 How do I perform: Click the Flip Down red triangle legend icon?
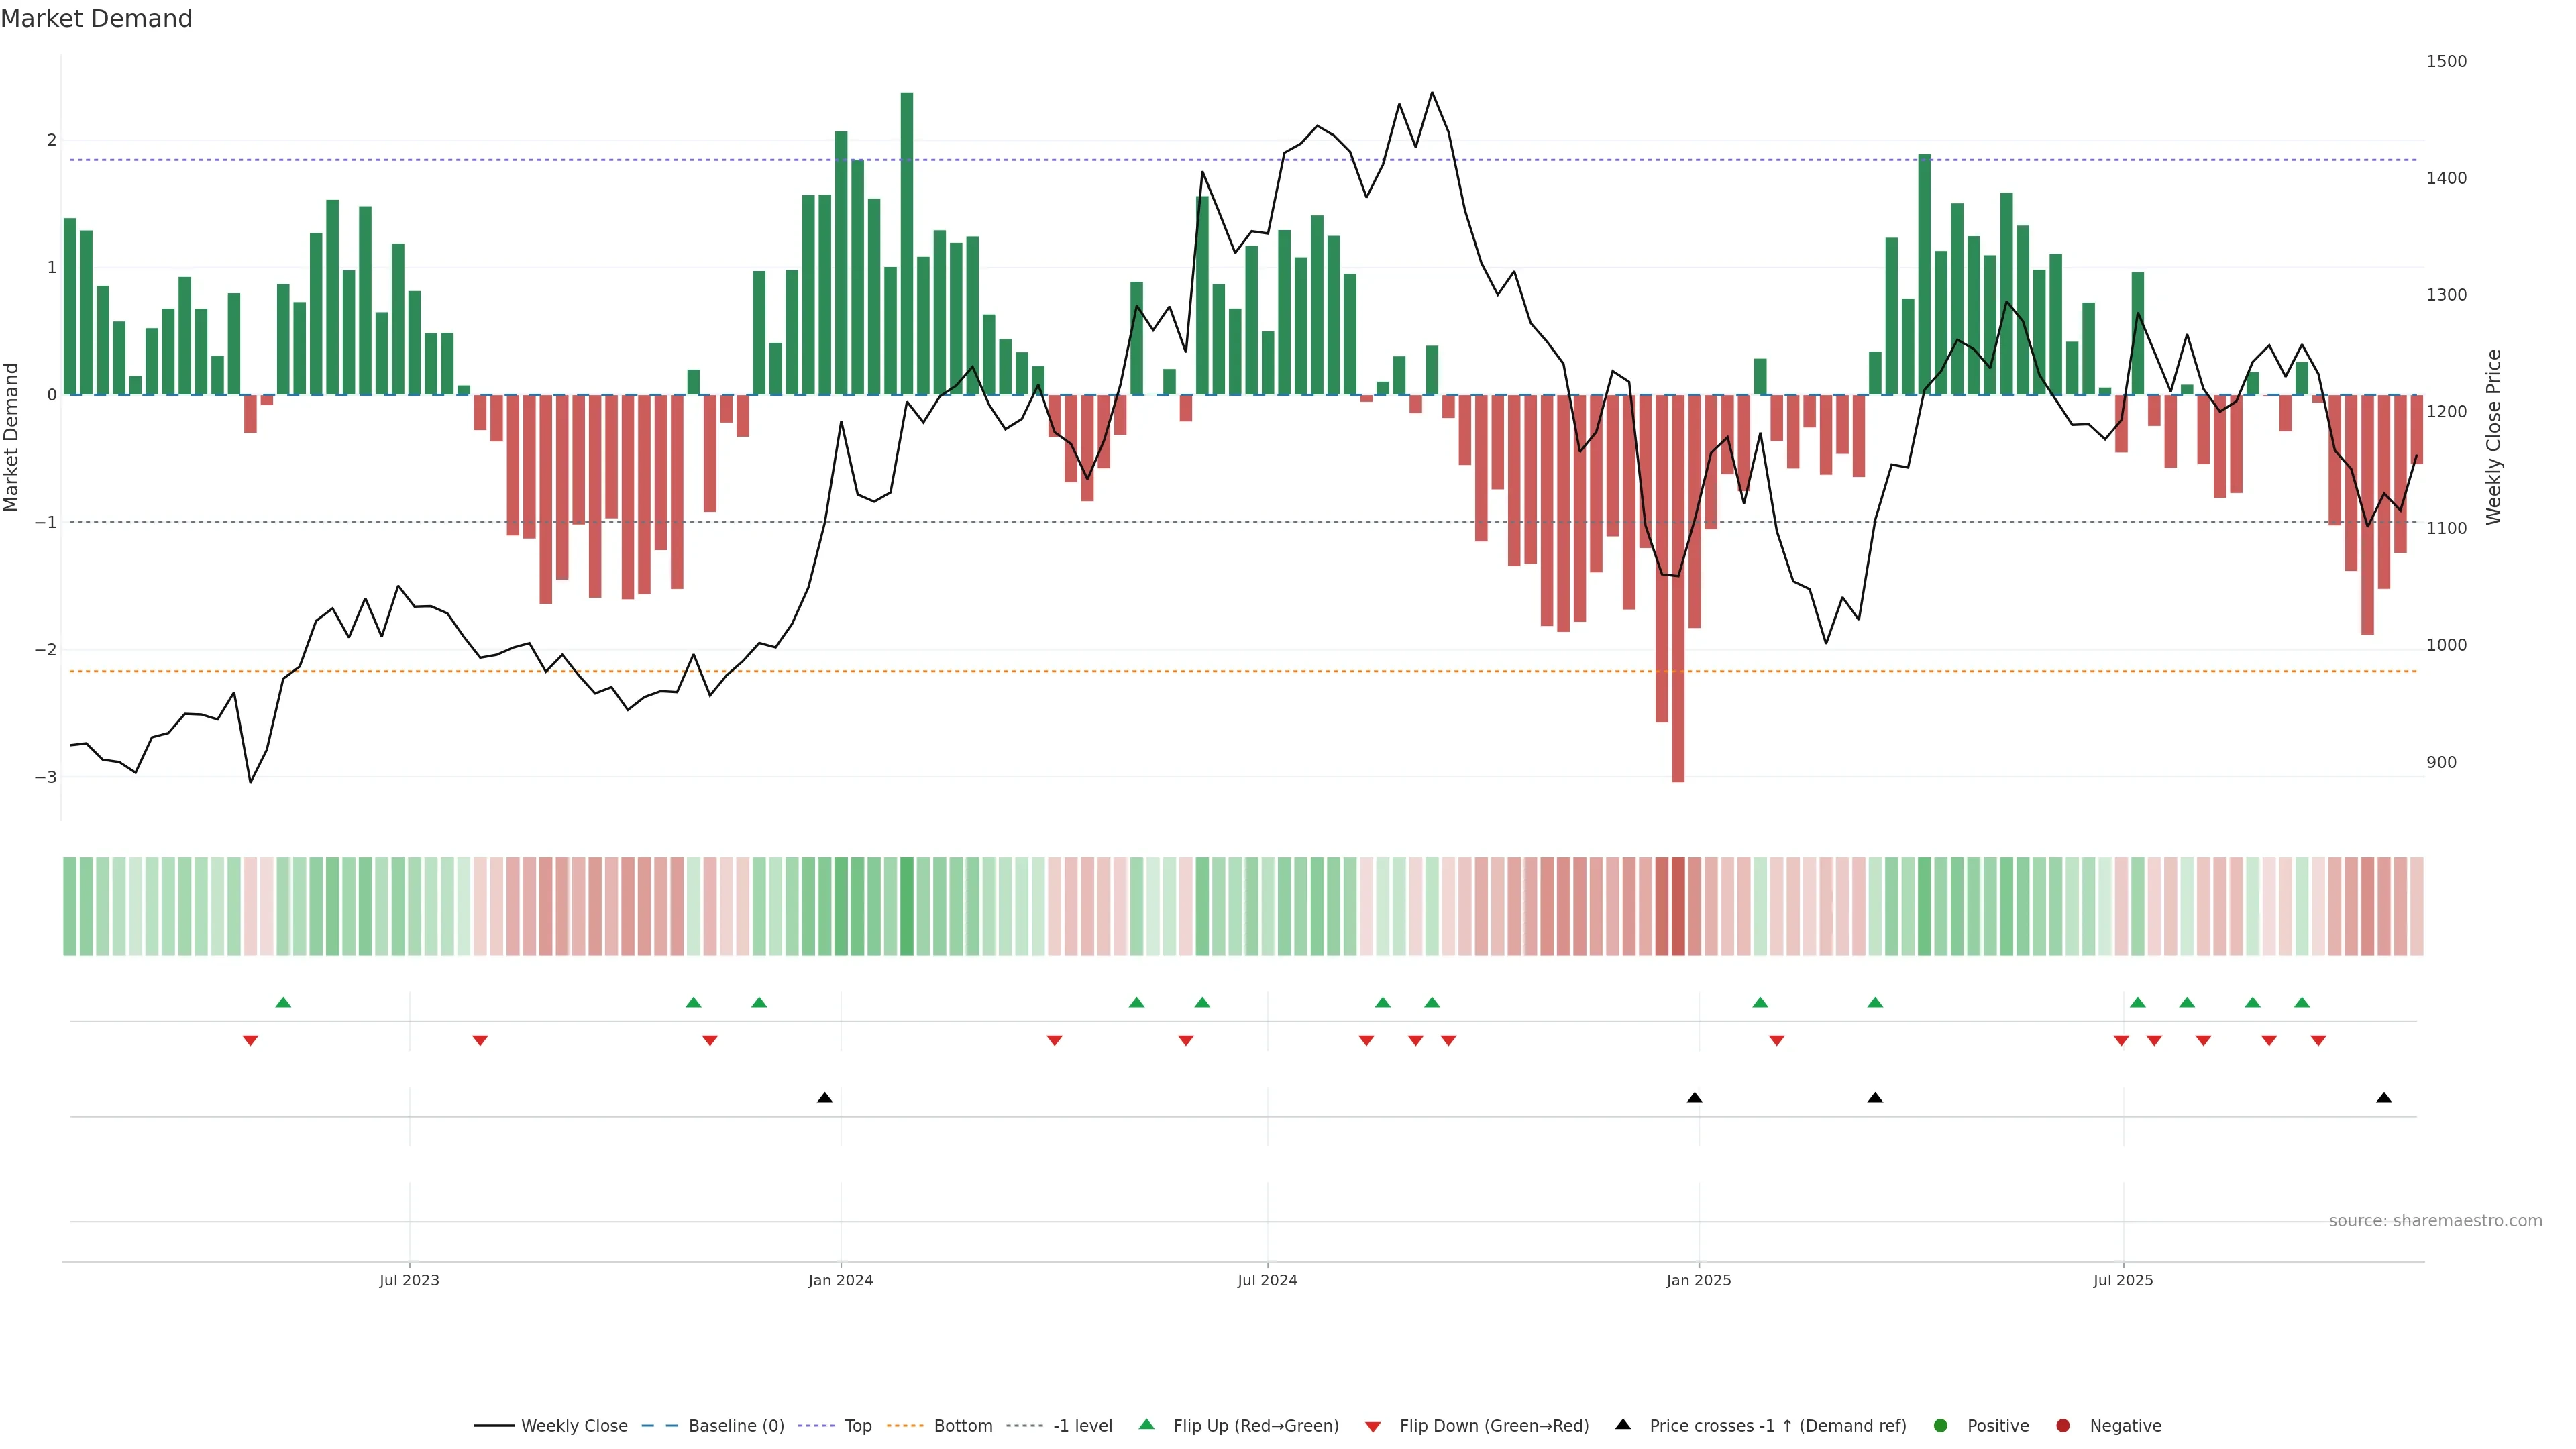click(x=1373, y=1426)
